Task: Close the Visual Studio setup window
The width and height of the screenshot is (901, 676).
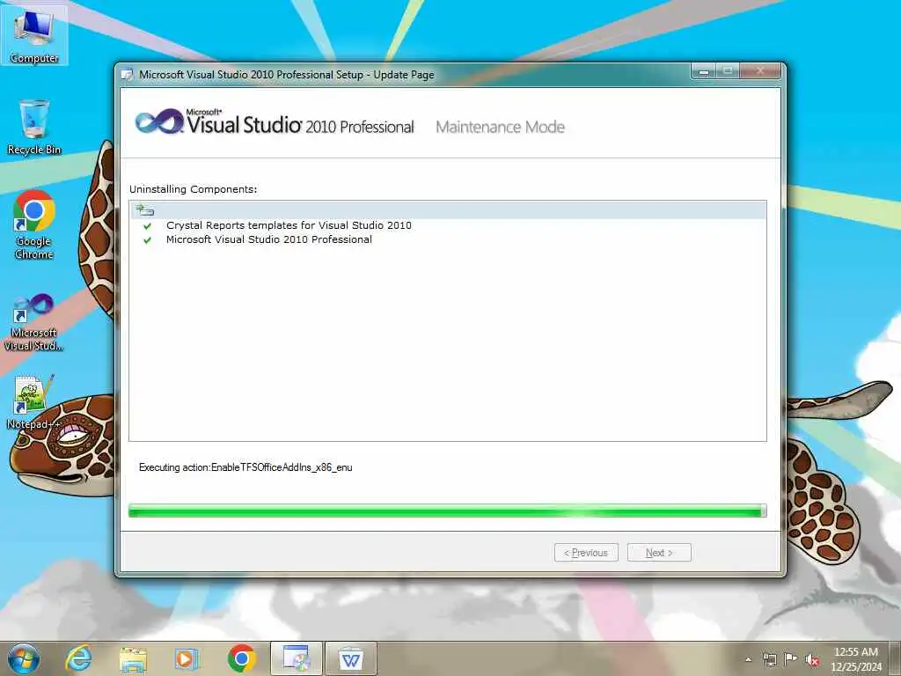Action: click(760, 71)
